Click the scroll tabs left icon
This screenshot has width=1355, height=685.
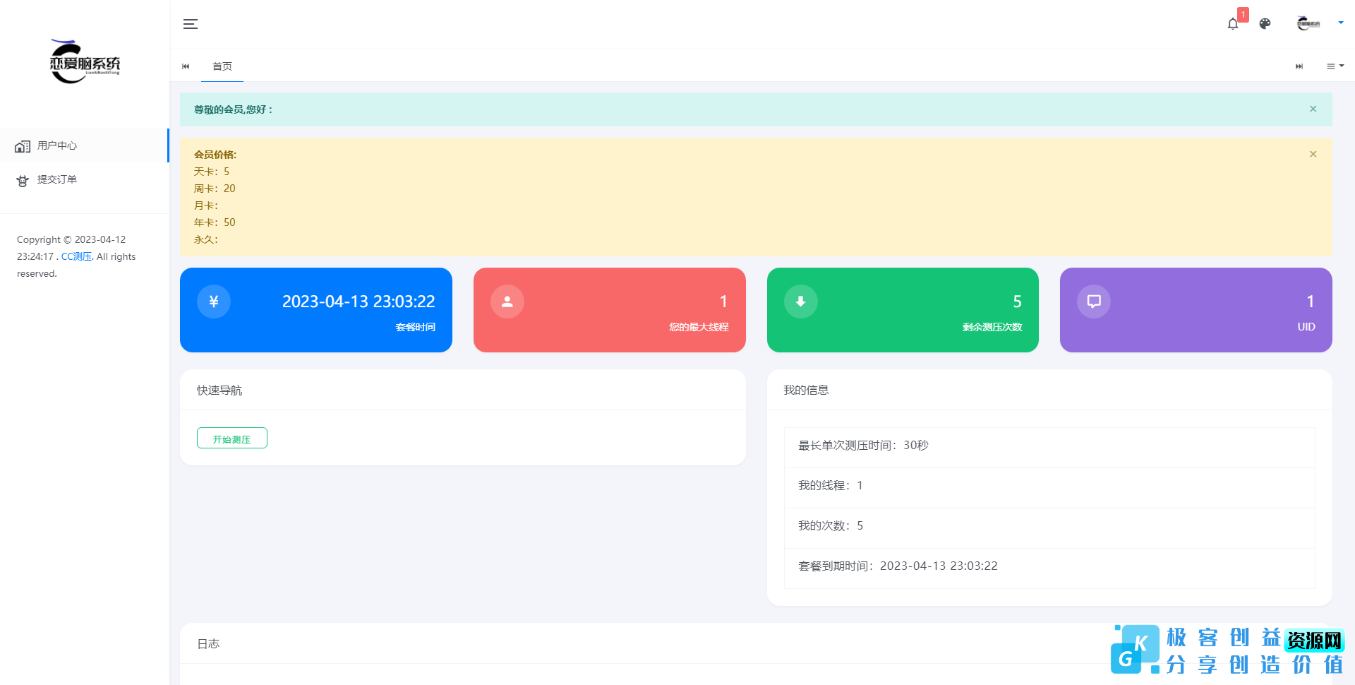(186, 66)
